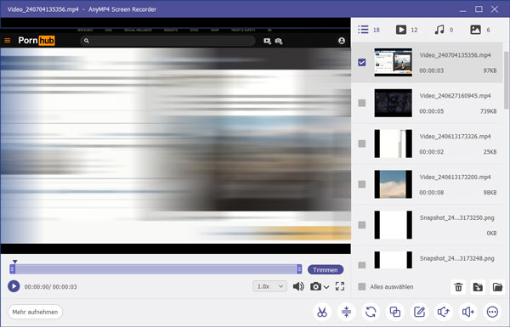Image resolution: width=510 pixels, height=327 pixels.
Task: Open the scissors trim tool
Action: point(322,312)
